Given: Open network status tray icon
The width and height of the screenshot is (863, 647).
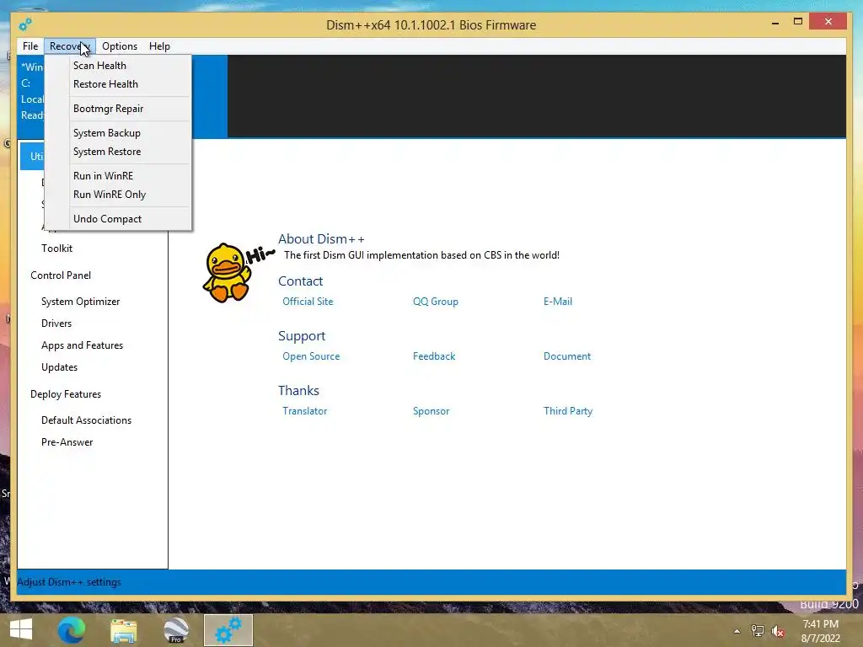Looking at the screenshot, I should point(758,631).
